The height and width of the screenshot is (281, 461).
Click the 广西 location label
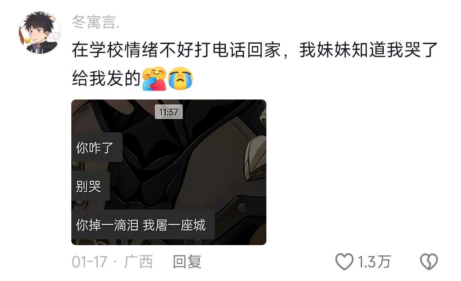point(138,262)
